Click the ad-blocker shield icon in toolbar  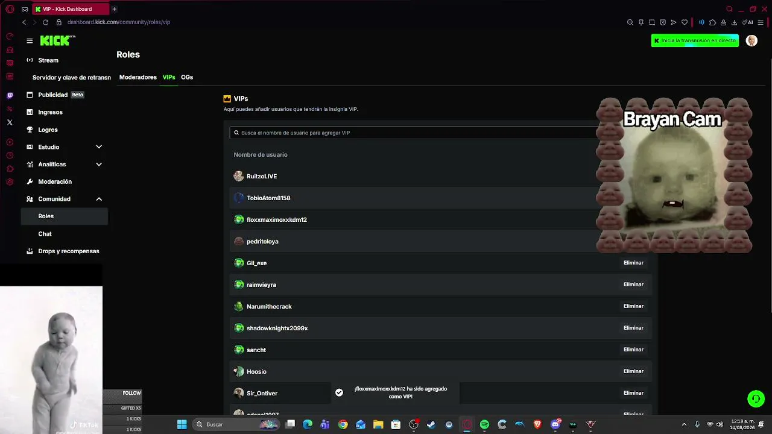click(663, 22)
